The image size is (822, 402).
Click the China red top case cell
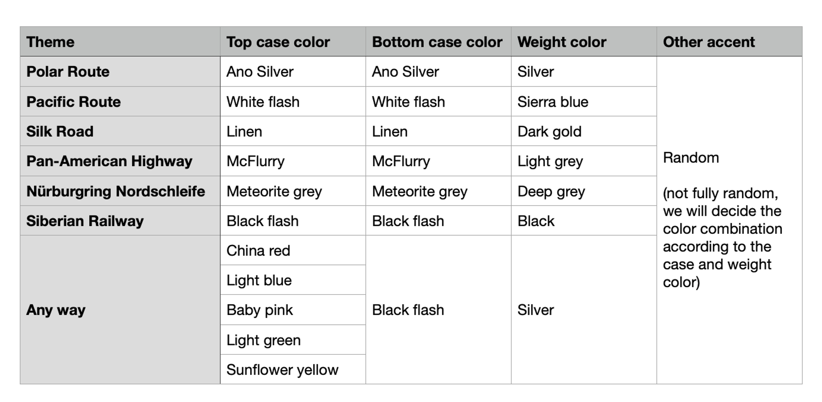259,251
